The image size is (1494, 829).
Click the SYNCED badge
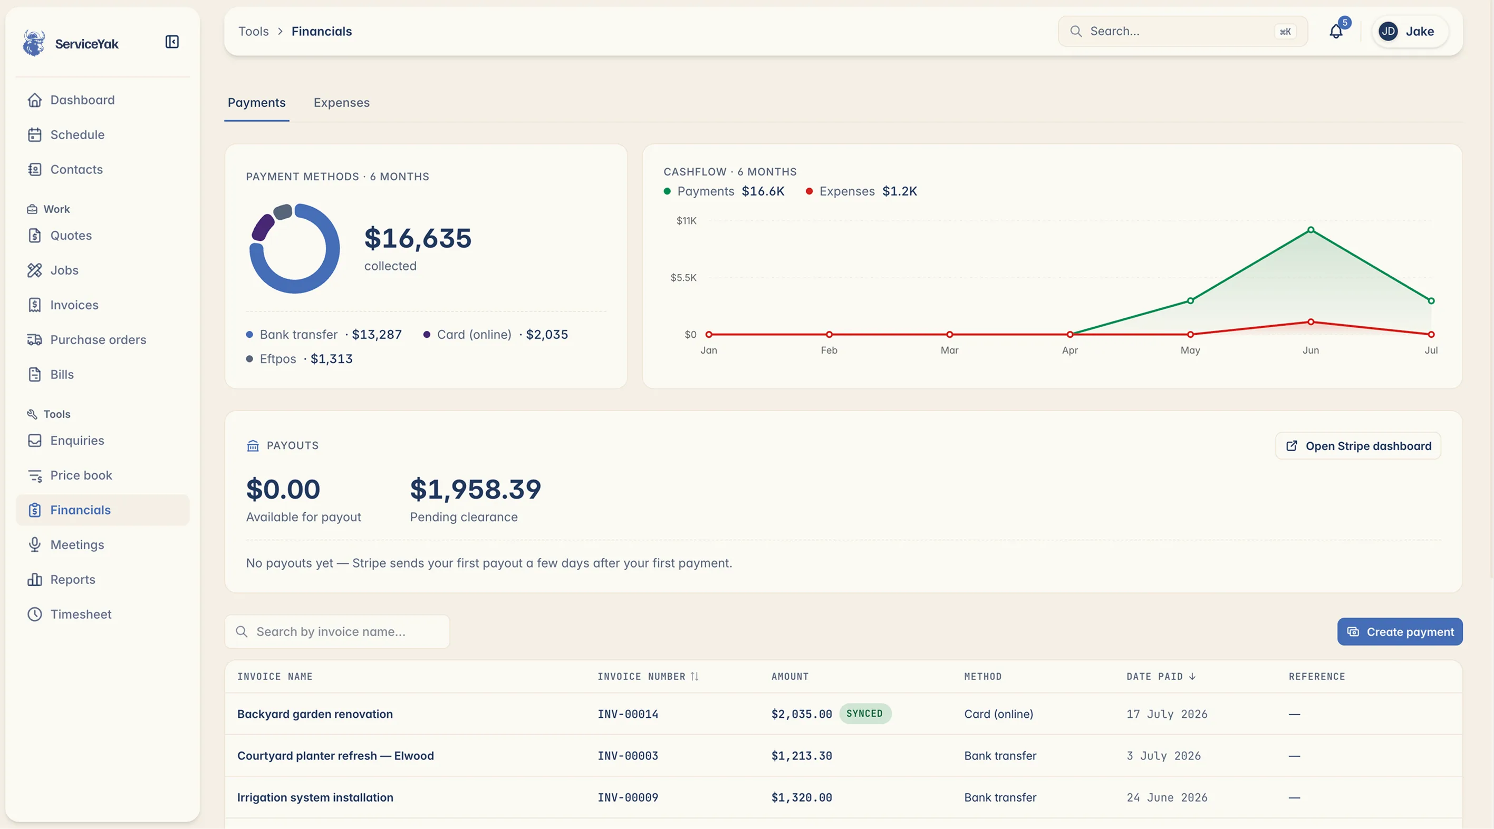pos(865,714)
